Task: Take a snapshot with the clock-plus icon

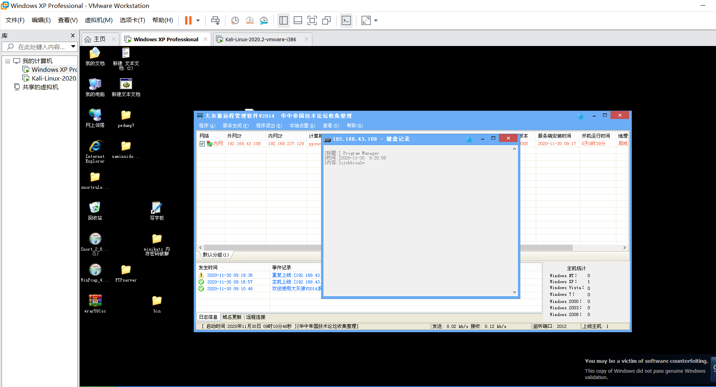Action: (x=235, y=21)
